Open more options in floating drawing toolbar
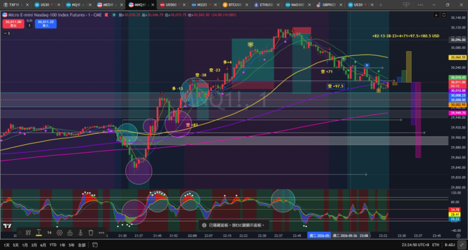 click(101, 232)
